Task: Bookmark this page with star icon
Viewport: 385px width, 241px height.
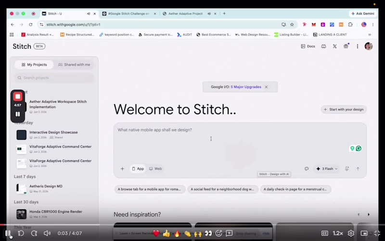Action: (x=292, y=24)
